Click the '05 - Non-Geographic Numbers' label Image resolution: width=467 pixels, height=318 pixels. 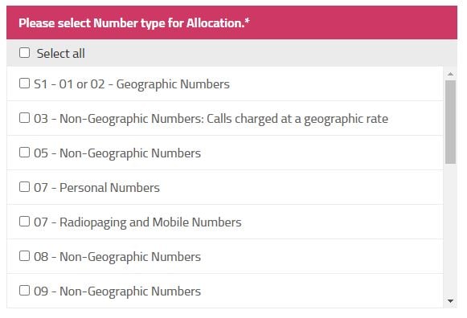117,153
